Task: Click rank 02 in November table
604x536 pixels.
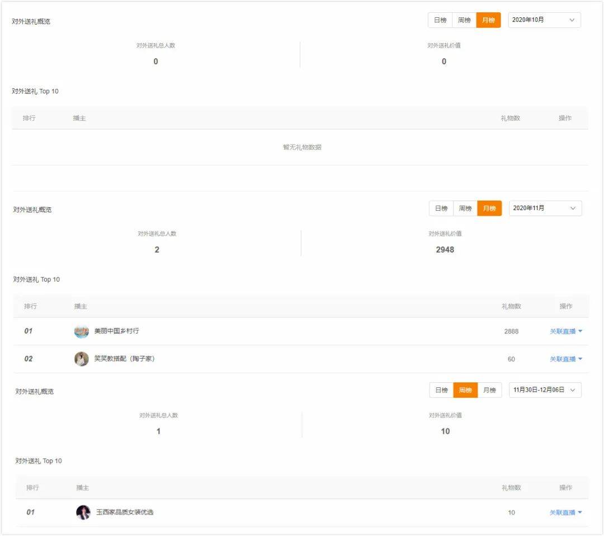Action: (x=29, y=358)
